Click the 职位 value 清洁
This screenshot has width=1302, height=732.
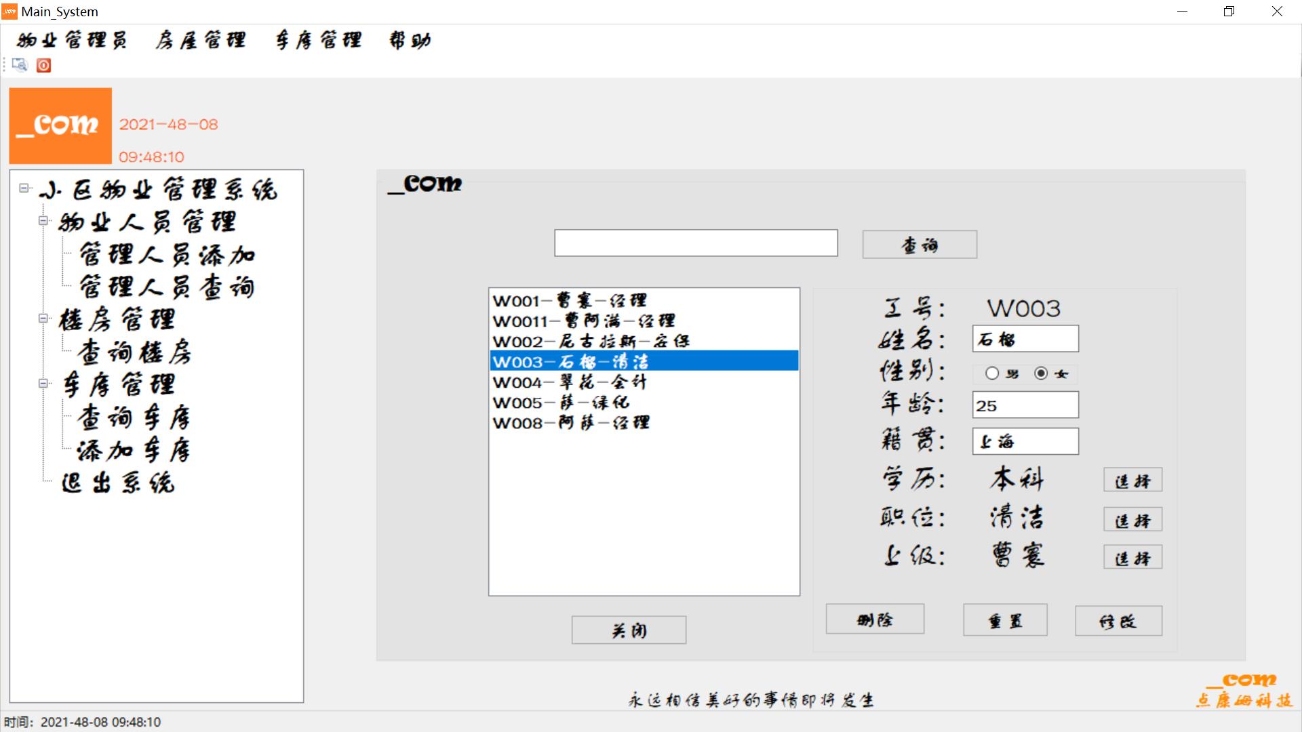[x=1017, y=517]
